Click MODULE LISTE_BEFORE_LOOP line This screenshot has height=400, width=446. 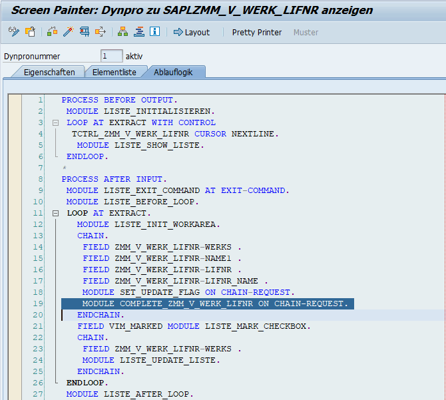tap(132, 202)
